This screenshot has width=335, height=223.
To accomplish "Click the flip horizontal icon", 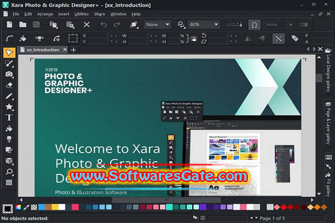I will point(248,39).
